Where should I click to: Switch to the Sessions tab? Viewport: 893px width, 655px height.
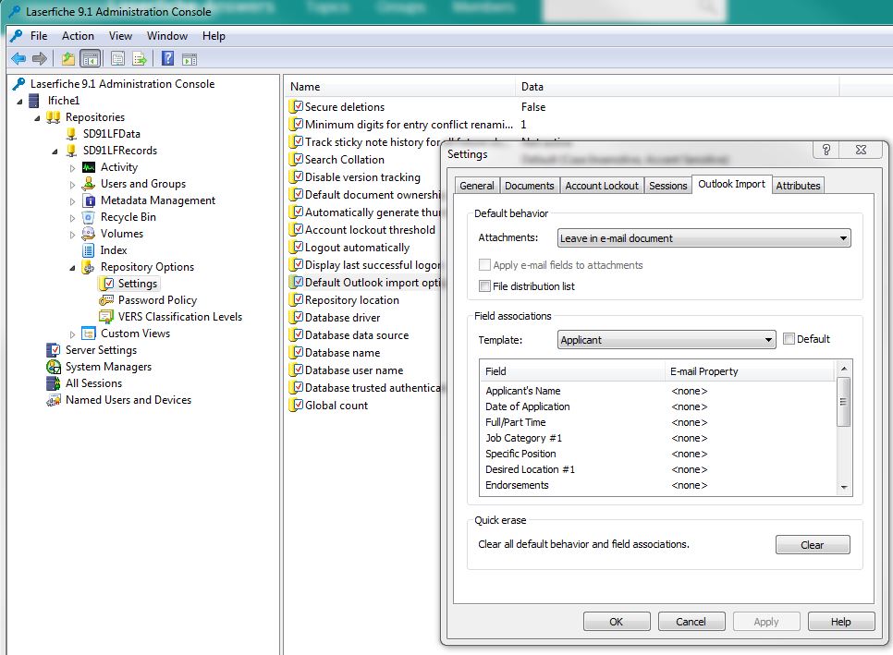click(x=668, y=186)
